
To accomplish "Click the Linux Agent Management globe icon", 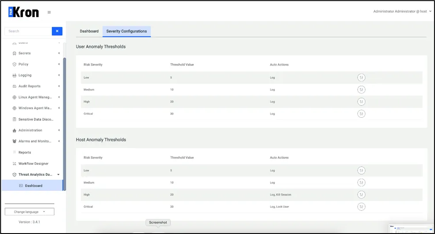I will (x=15, y=97).
